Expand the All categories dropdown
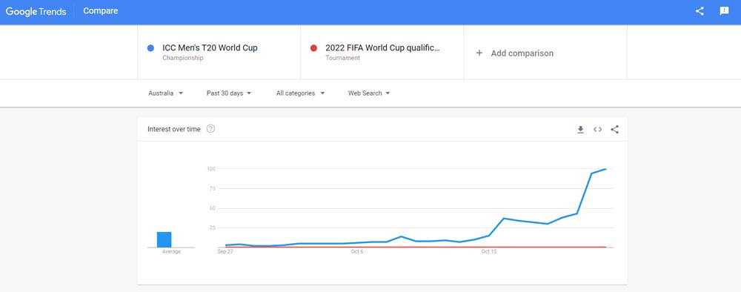Screen dimensions: 741x292 point(301,93)
